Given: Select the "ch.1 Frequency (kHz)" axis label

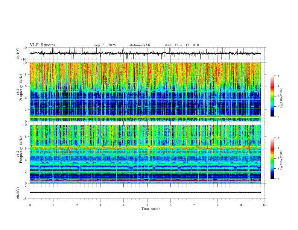Looking at the screenshot, I should tap(19, 87).
